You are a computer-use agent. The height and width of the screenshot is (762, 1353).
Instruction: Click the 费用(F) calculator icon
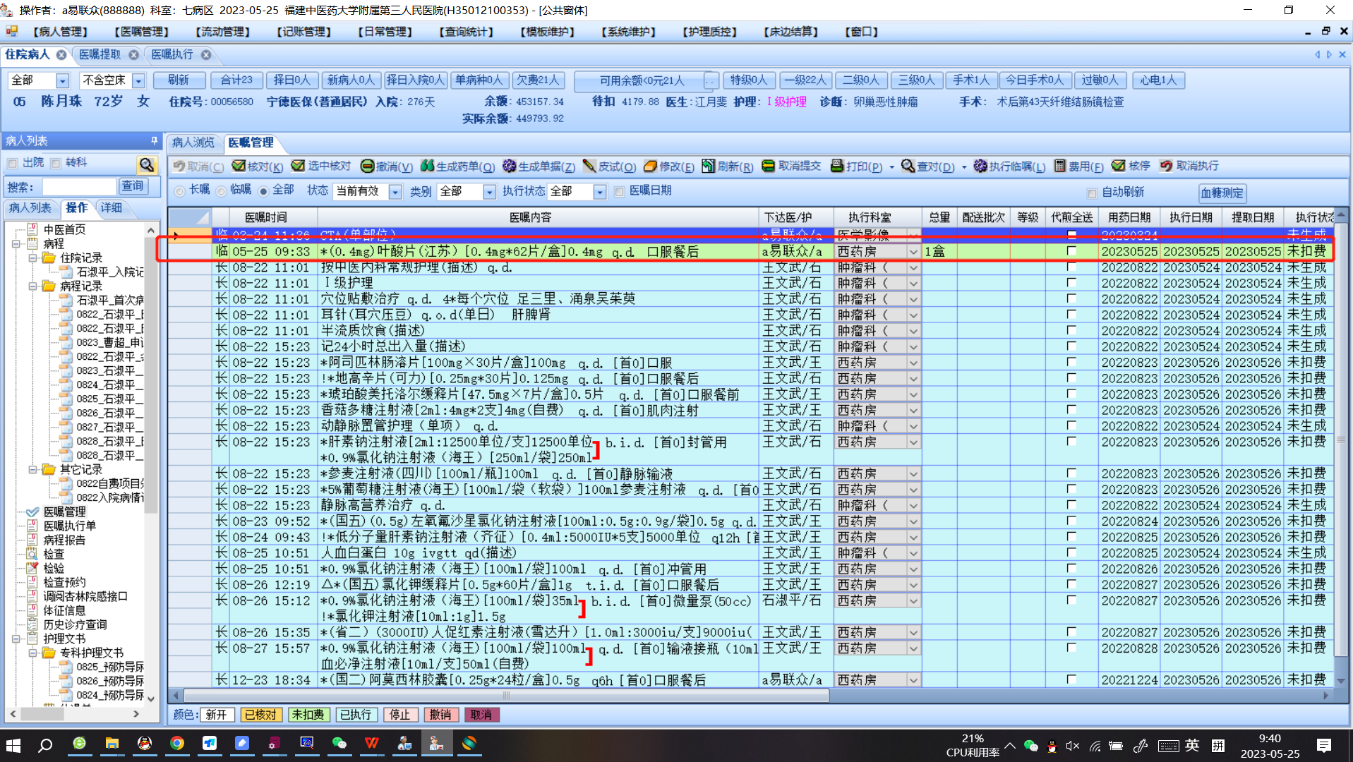(x=1059, y=166)
